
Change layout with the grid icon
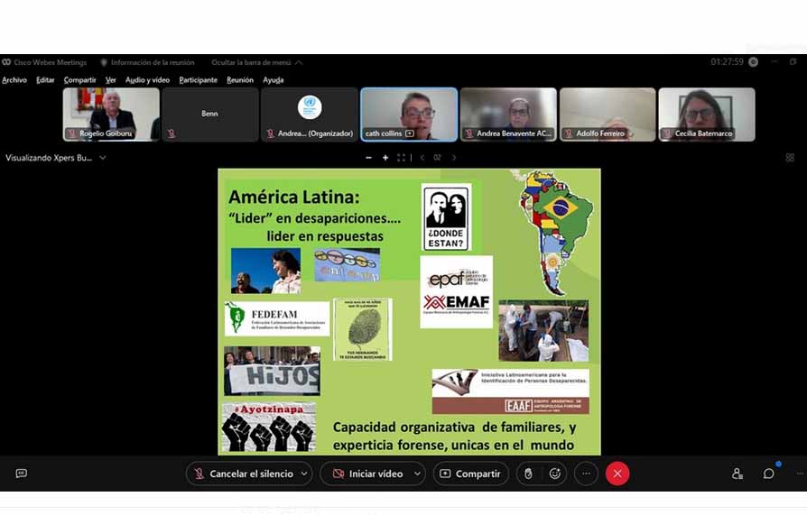tap(790, 158)
